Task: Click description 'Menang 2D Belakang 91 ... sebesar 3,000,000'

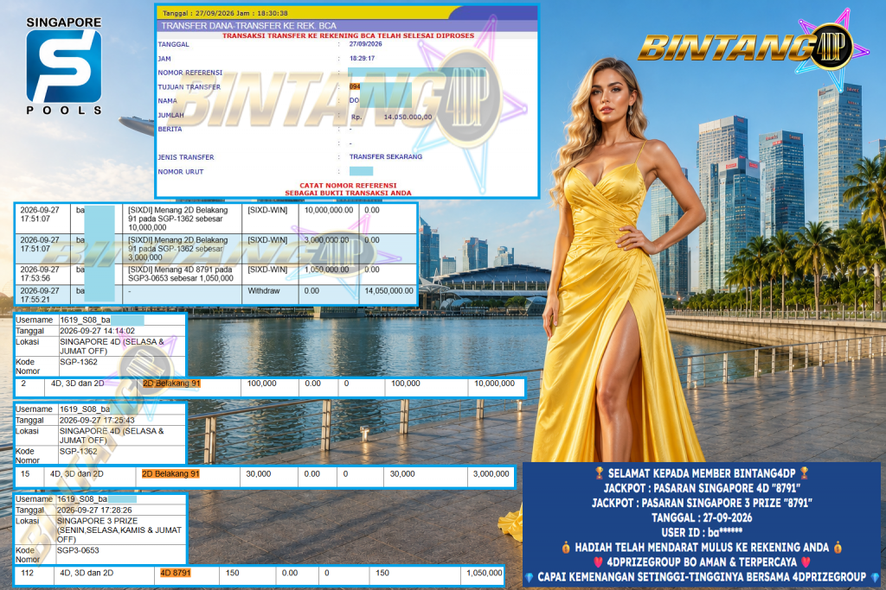Action: [x=178, y=248]
